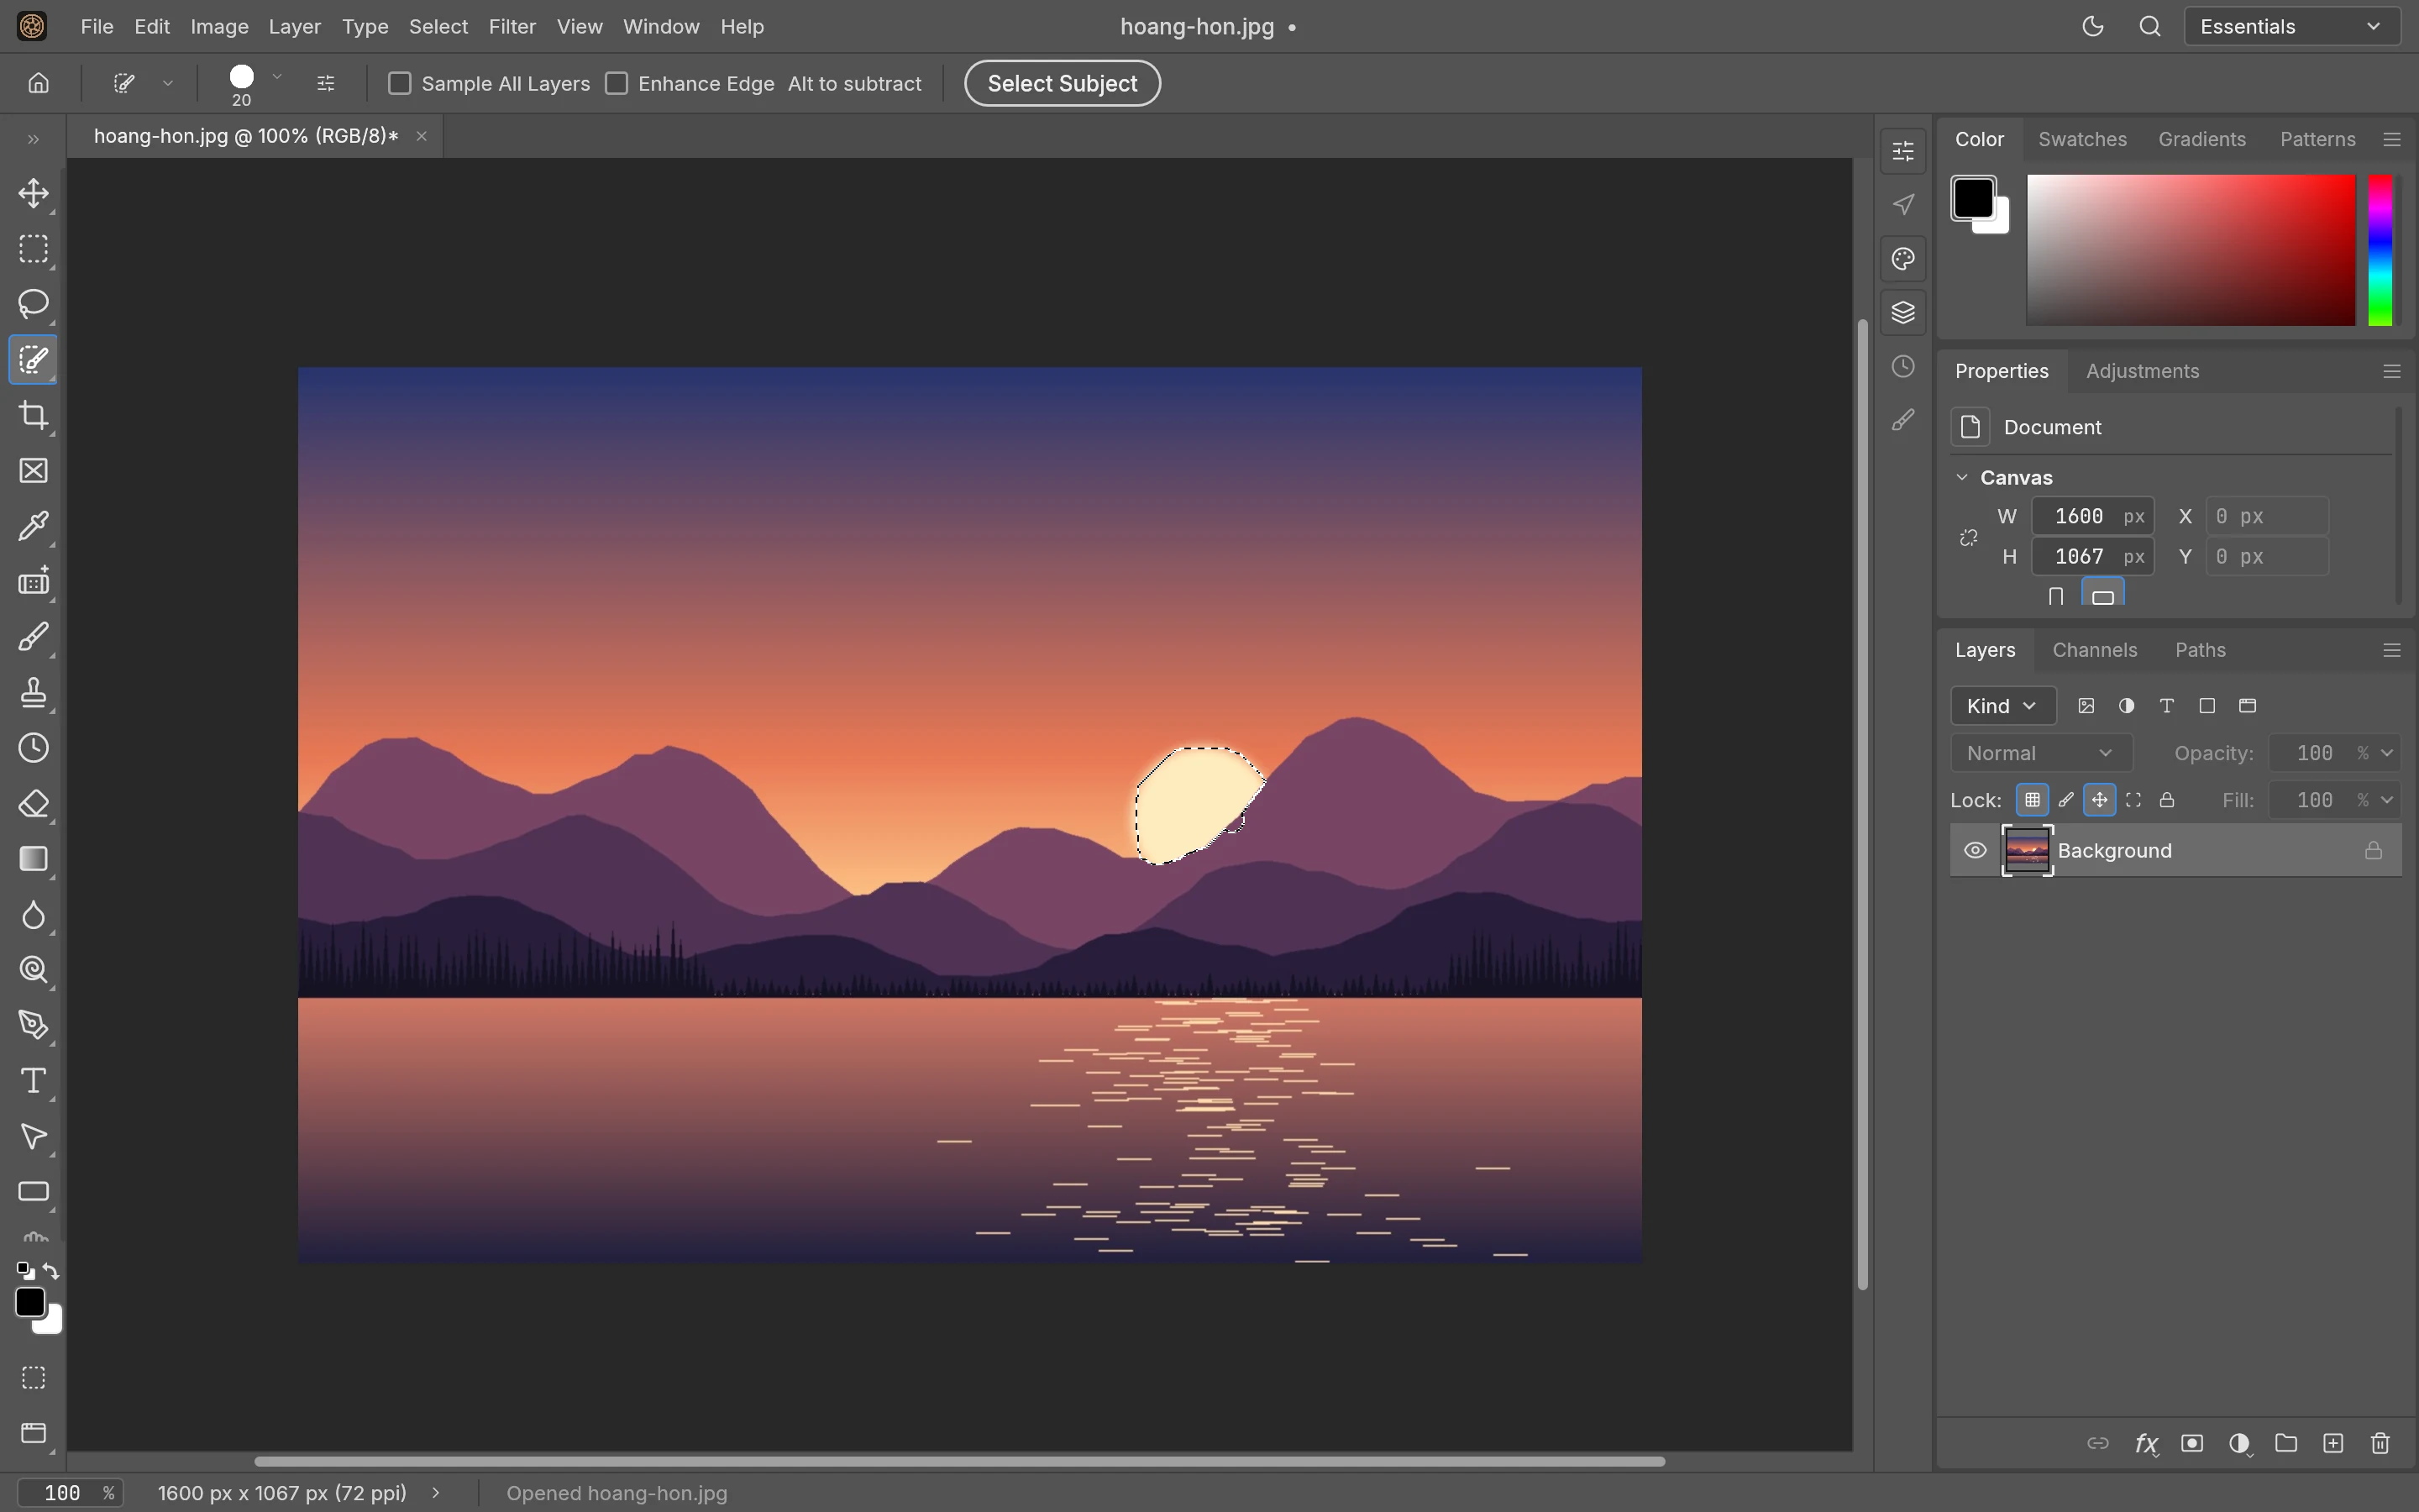Collapse the Canvas section
Viewport: 2419px width, 1512px height.
point(1962,478)
